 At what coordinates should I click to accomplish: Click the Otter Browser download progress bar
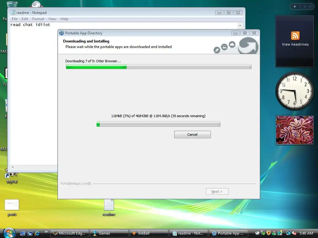[x=158, y=124]
